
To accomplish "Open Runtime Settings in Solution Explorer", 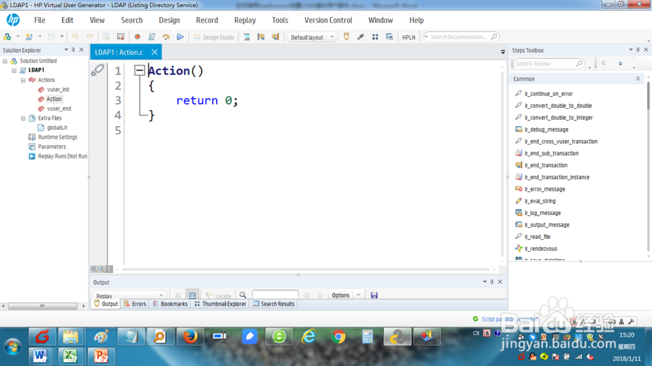I will click(57, 137).
